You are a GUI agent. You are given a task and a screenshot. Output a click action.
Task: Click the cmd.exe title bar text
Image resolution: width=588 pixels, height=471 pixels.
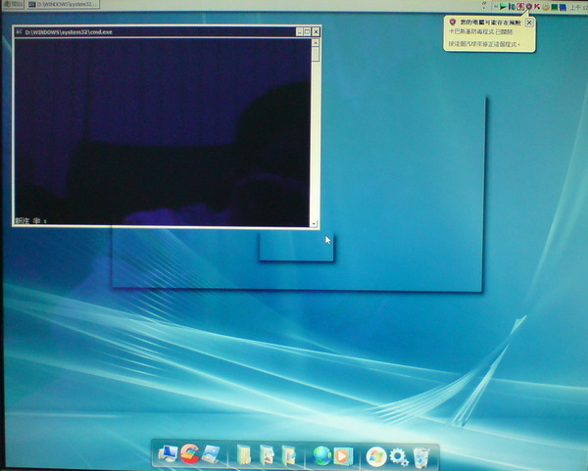(69, 32)
